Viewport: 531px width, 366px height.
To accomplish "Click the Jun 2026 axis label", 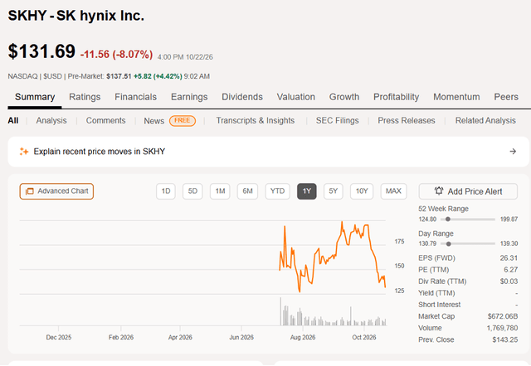I will pos(241,337).
